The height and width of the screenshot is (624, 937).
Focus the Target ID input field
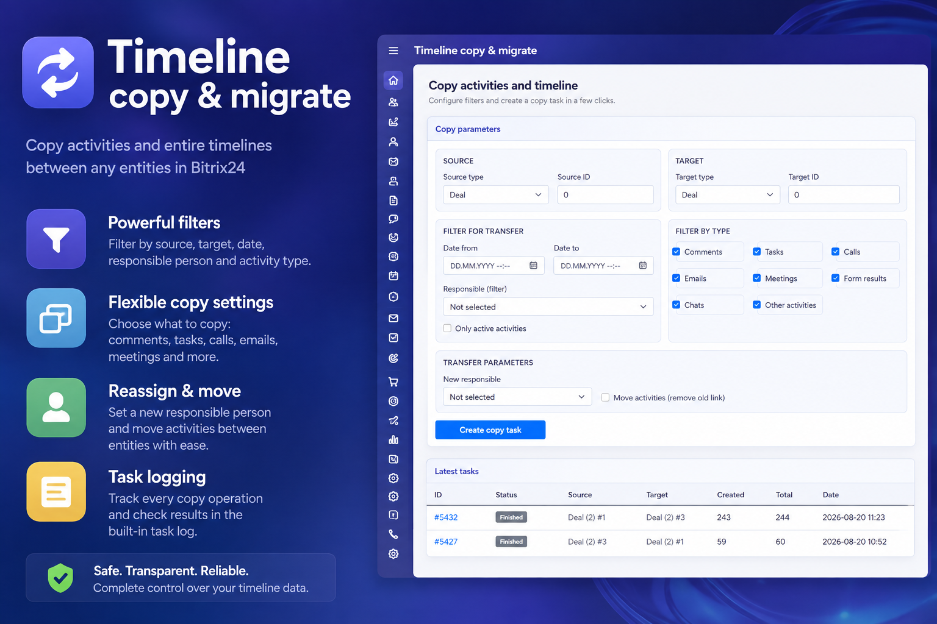point(844,195)
